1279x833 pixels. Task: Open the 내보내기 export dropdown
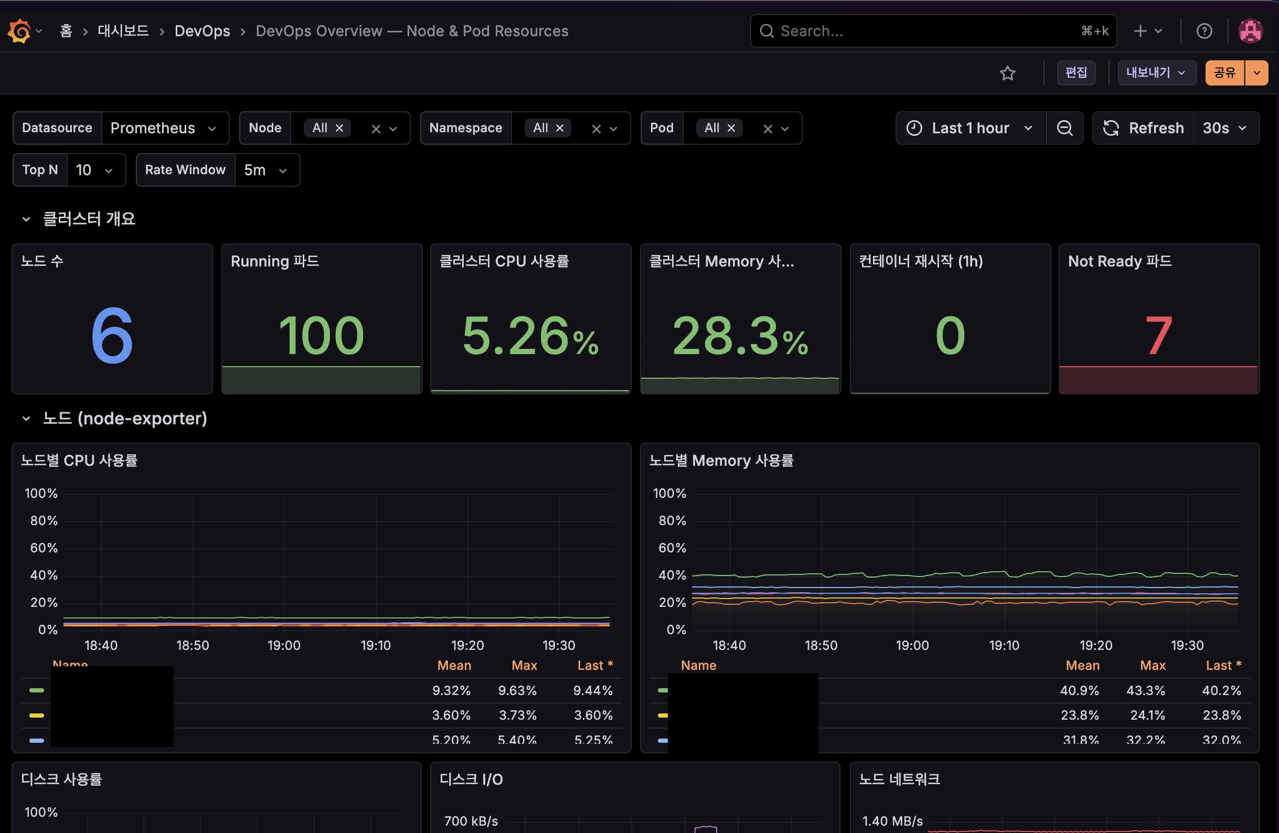point(1156,72)
